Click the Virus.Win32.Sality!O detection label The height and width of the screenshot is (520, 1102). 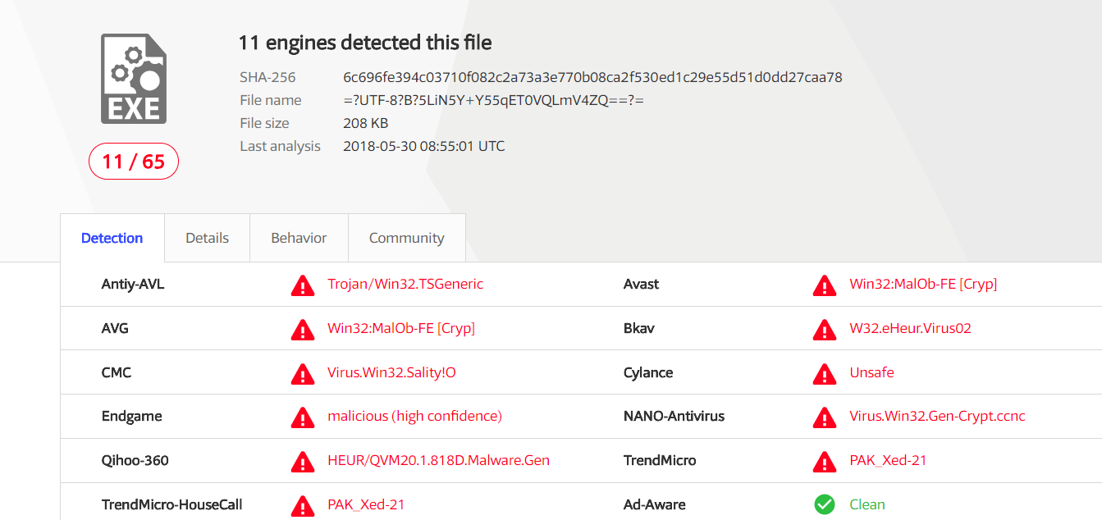[x=391, y=372]
